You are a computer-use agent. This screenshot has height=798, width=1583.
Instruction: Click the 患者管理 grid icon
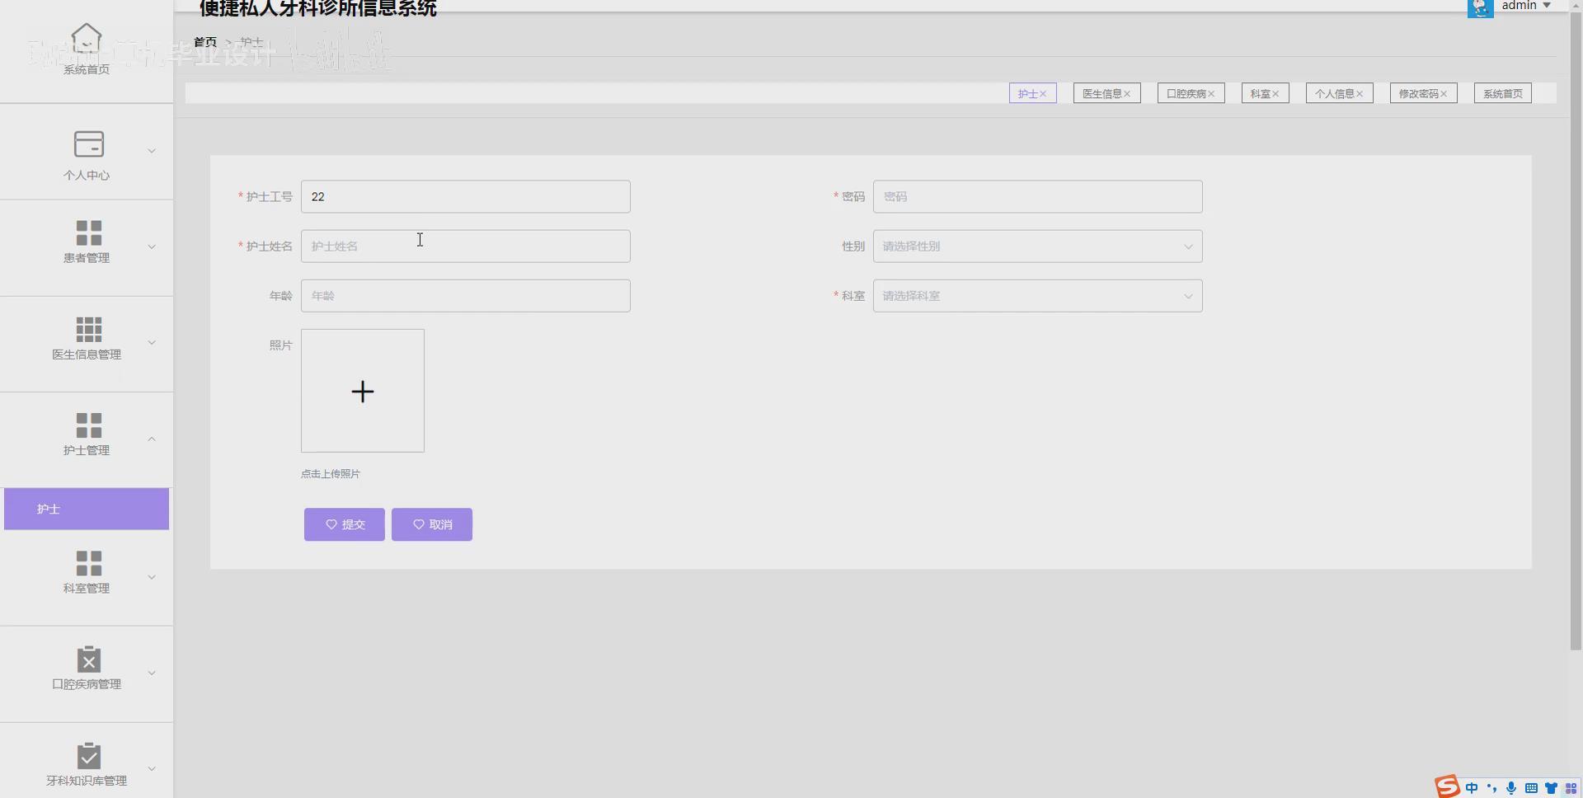[88, 232]
